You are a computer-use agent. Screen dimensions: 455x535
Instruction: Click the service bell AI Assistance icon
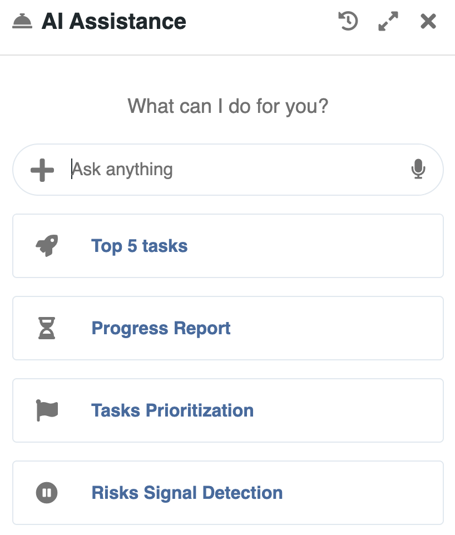click(x=22, y=22)
